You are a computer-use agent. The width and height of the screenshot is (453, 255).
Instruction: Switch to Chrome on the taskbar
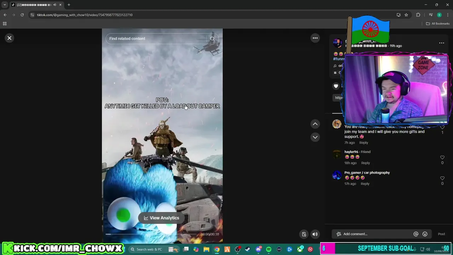tap(217, 249)
